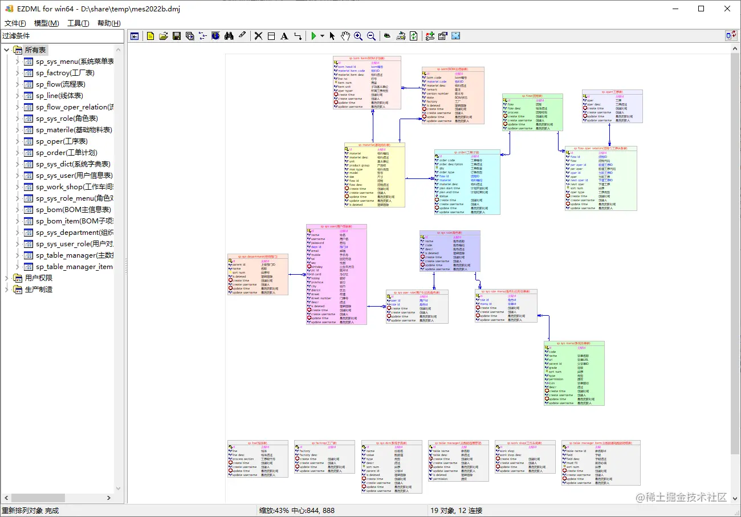This screenshot has width=741, height=517.
Task: Collapse the 所有表 tree node
Action: pyautogui.click(x=7, y=50)
